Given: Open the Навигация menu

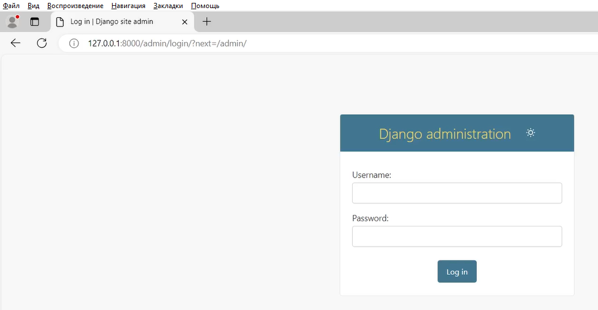Looking at the screenshot, I should click(x=128, y=6).
